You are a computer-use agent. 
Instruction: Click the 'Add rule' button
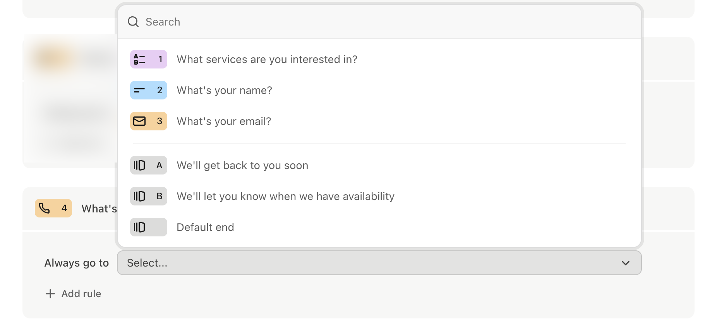pos(73,294)
